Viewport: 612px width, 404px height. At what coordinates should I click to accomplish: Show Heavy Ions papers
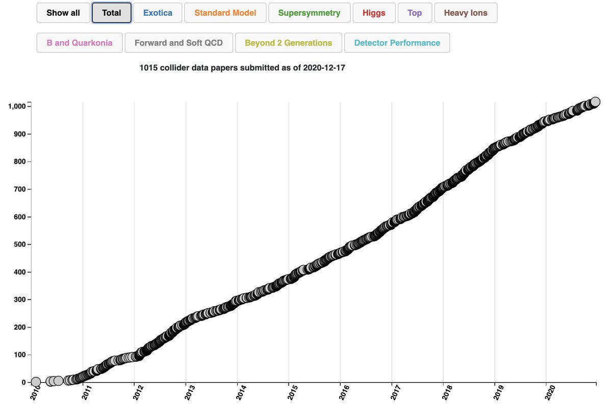tap(466, 13)
